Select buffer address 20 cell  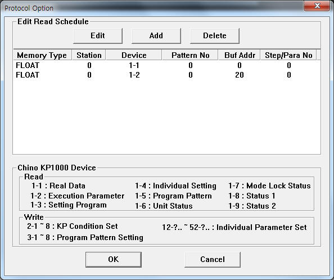[x=240, y=75]
